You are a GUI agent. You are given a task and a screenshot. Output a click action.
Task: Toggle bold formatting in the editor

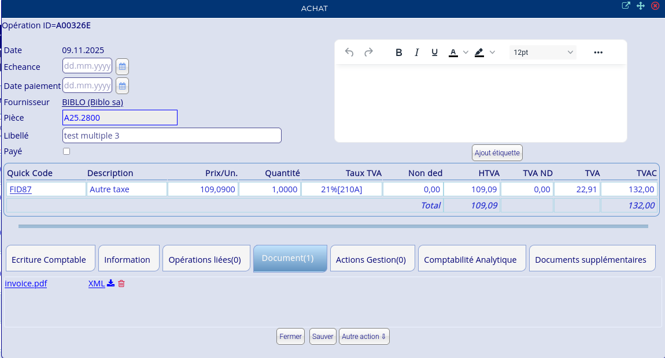(398, 53)
